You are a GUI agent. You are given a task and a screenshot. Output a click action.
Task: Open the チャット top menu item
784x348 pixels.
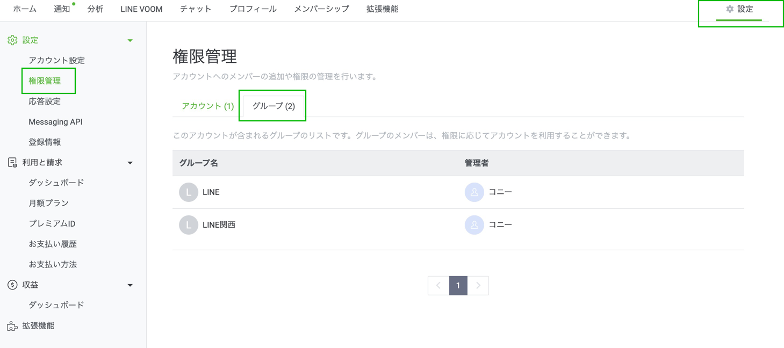click(x=196, y=9)
